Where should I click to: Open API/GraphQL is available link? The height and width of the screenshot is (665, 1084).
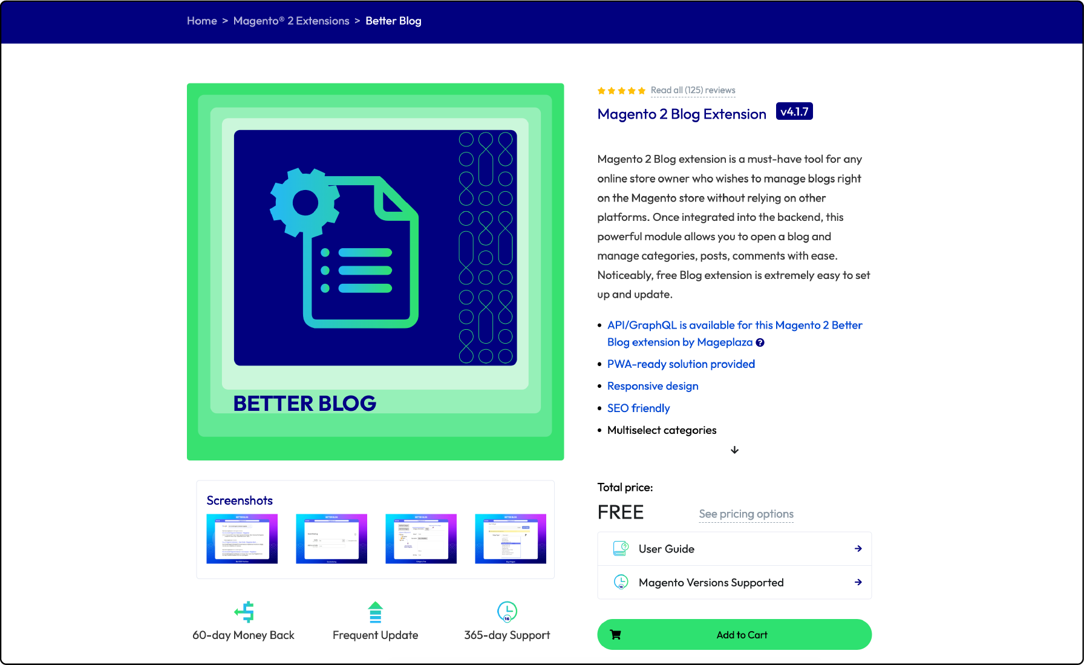pyautogui.click(x=734, y=333)
